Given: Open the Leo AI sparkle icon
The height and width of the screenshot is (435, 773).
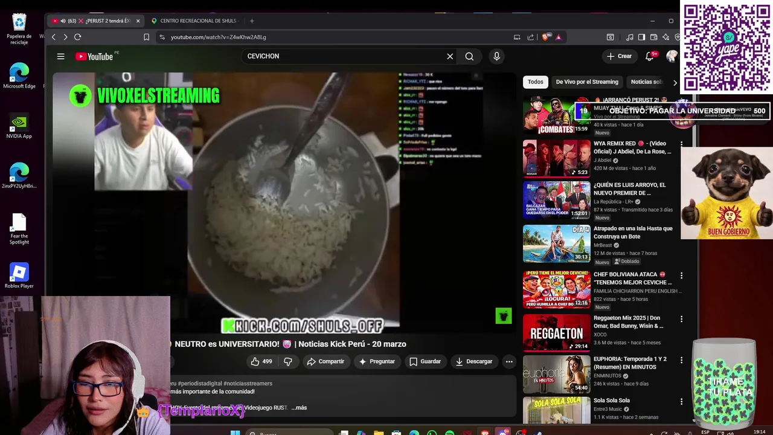Looking at the screenshot, I should 665,37.
